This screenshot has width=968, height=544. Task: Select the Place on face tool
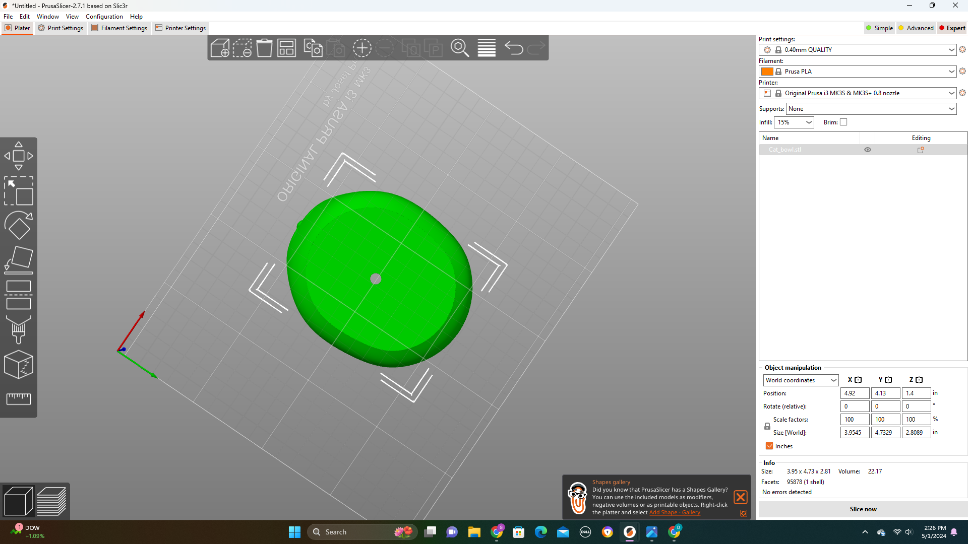[x=19, y=260]
